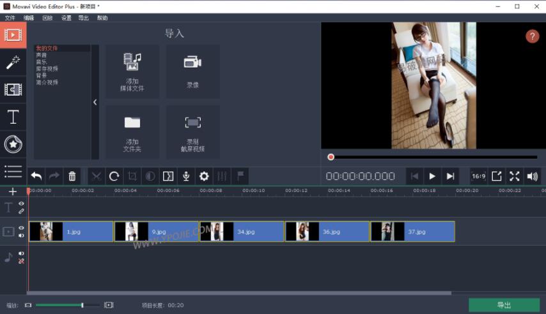Enter fullscreen preview mode
Screen dimensions: 546x314
[514, 176]
